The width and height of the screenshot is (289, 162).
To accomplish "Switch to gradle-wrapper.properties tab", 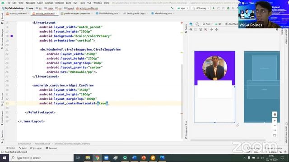I will (x=77, y=13).
